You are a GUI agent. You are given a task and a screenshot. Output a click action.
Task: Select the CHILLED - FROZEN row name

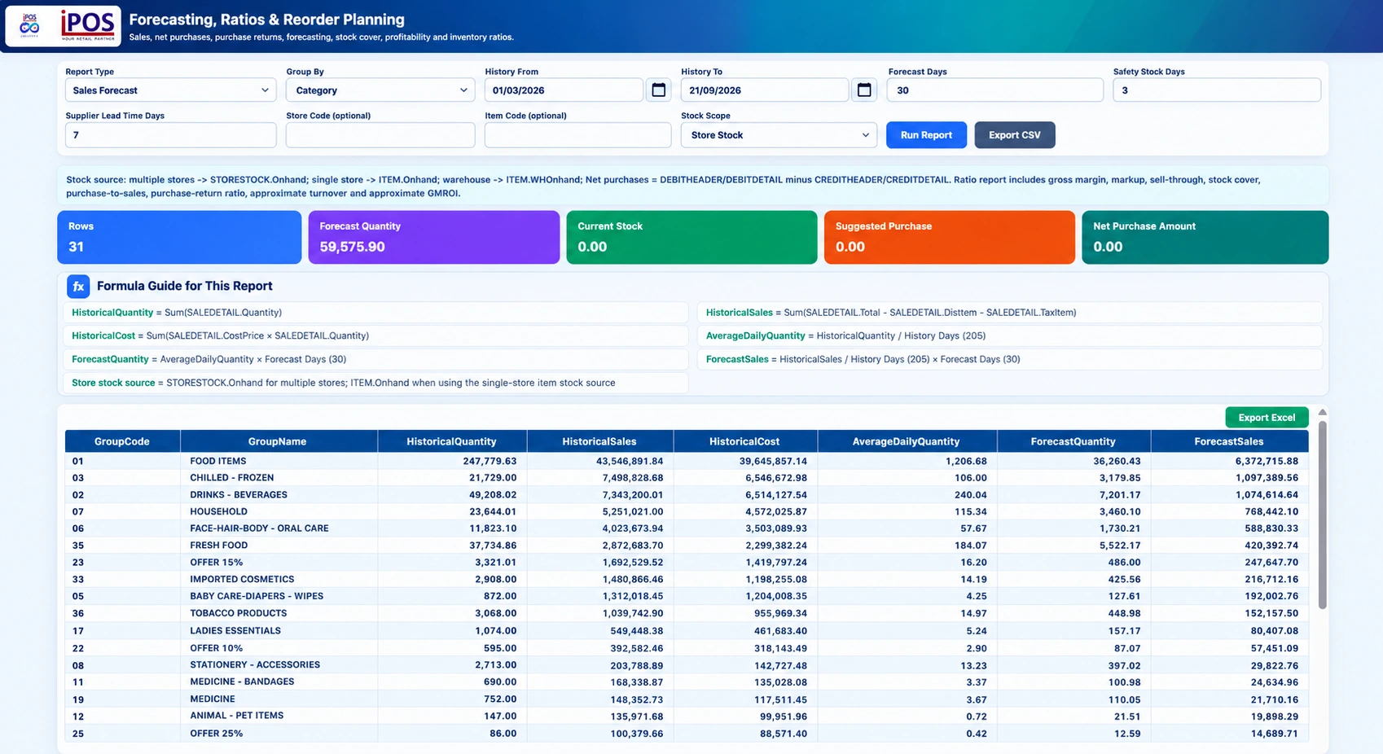pos(232,478)
